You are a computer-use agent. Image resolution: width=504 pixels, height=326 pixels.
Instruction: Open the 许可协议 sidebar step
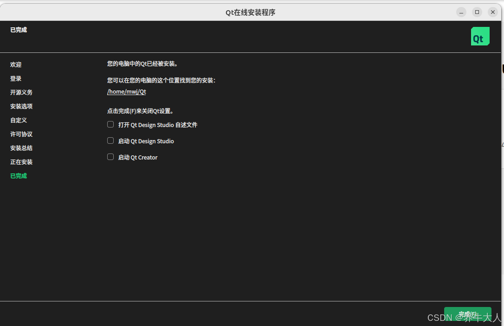(x=21, y=134)
